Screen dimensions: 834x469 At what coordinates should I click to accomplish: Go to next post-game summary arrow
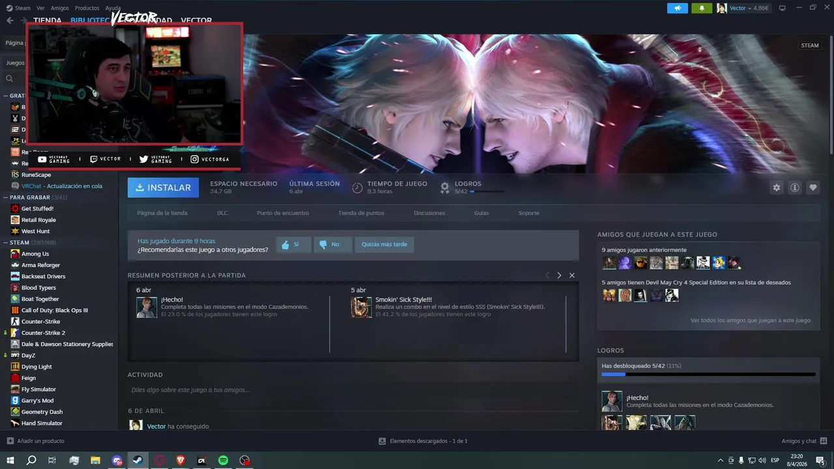point(559,276)
